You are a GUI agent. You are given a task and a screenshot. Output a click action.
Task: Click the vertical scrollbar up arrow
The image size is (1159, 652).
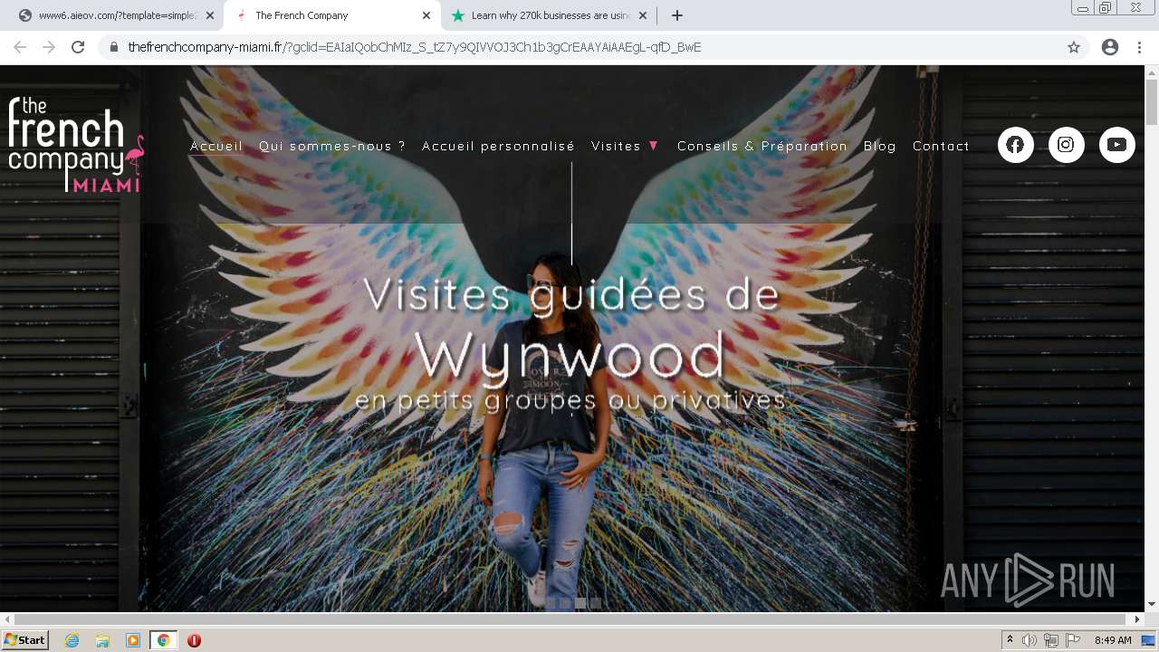(1152, 72)
